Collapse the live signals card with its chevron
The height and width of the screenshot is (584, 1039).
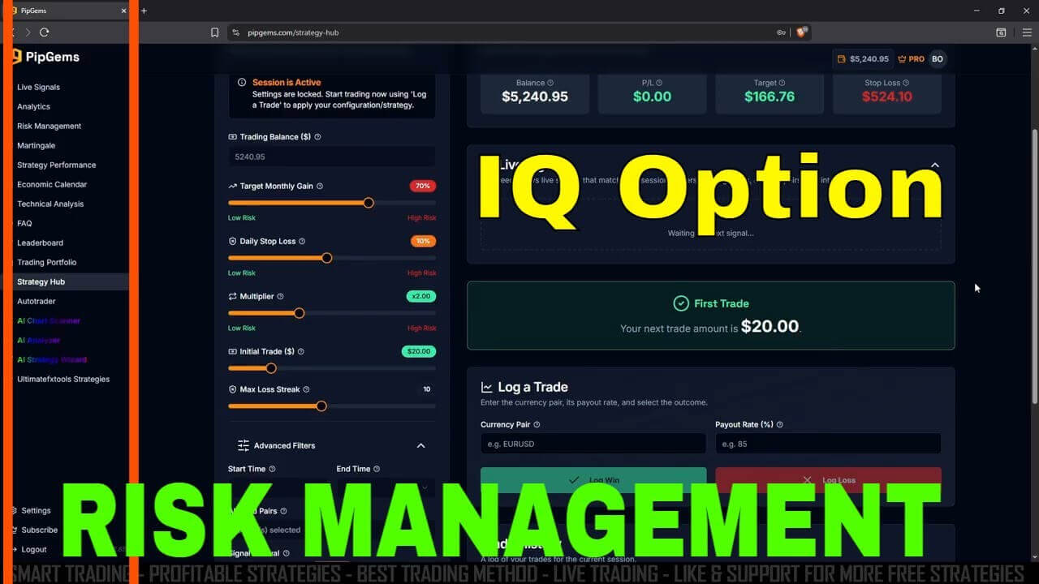(x=935, y=165)
